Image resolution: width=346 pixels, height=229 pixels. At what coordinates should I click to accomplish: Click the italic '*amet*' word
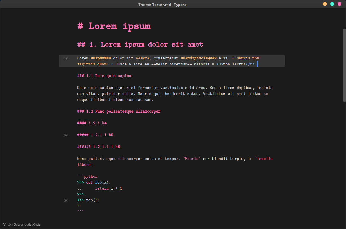(143, 58)
